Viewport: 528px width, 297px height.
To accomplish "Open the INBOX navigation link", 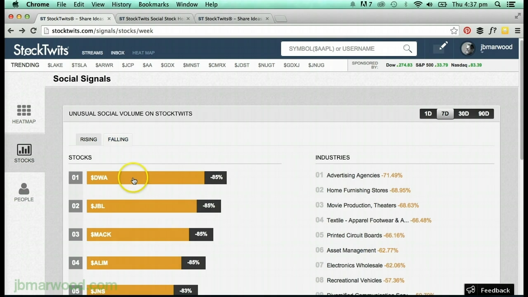I will 118,53.
